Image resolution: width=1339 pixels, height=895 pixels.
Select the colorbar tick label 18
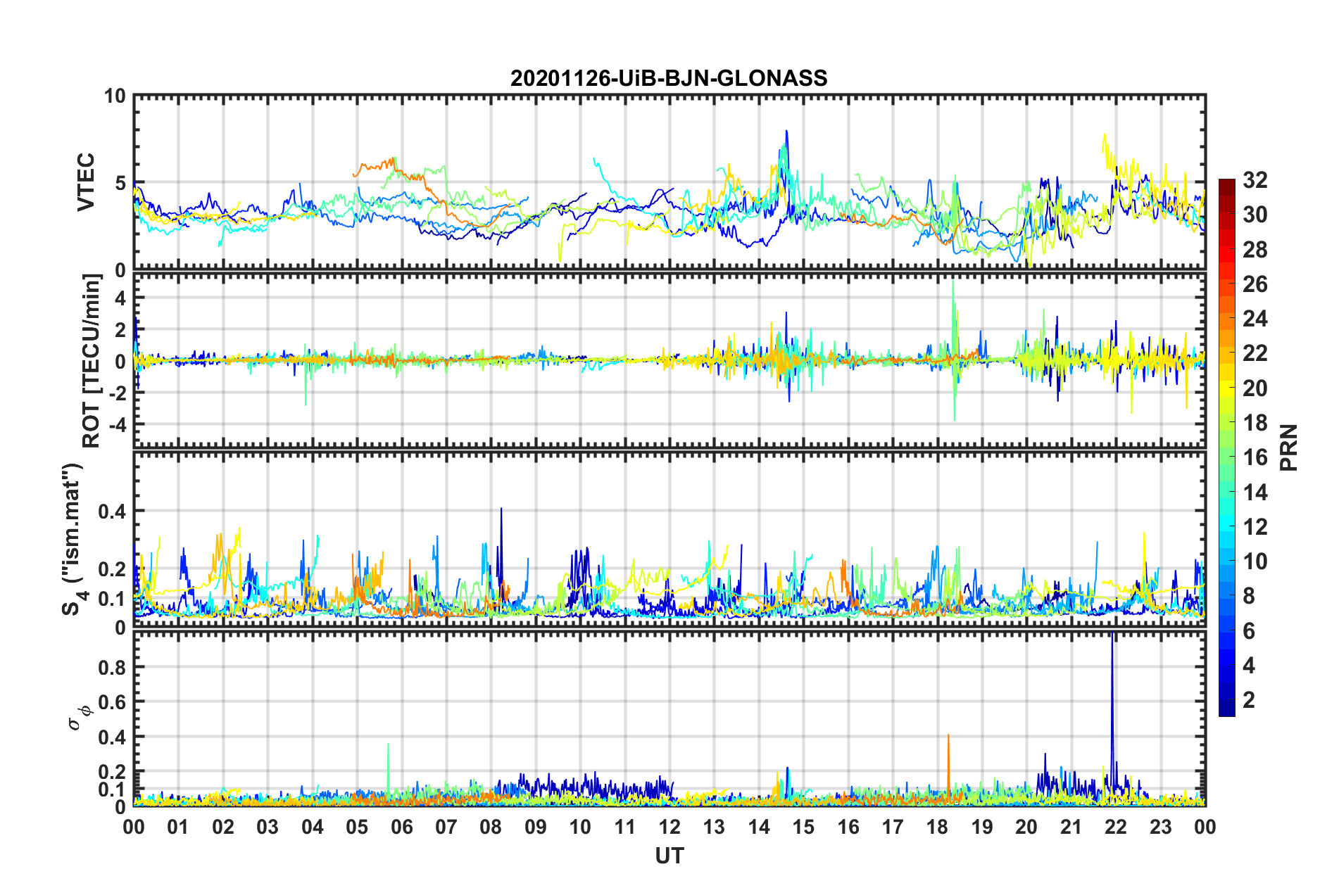click(x=1255, y=423)
